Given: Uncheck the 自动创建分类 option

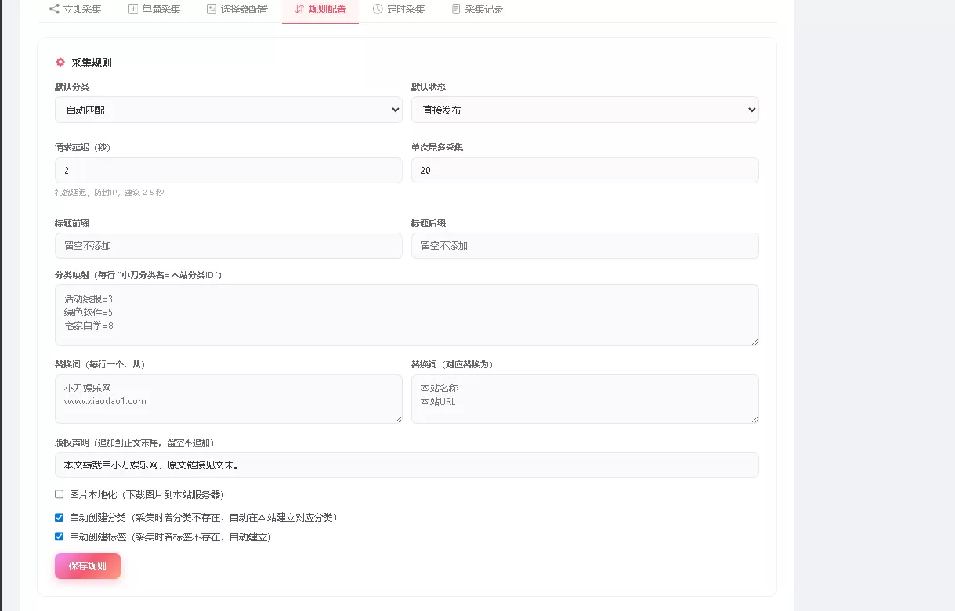Looking at the screenshot, I should [59, 517].
